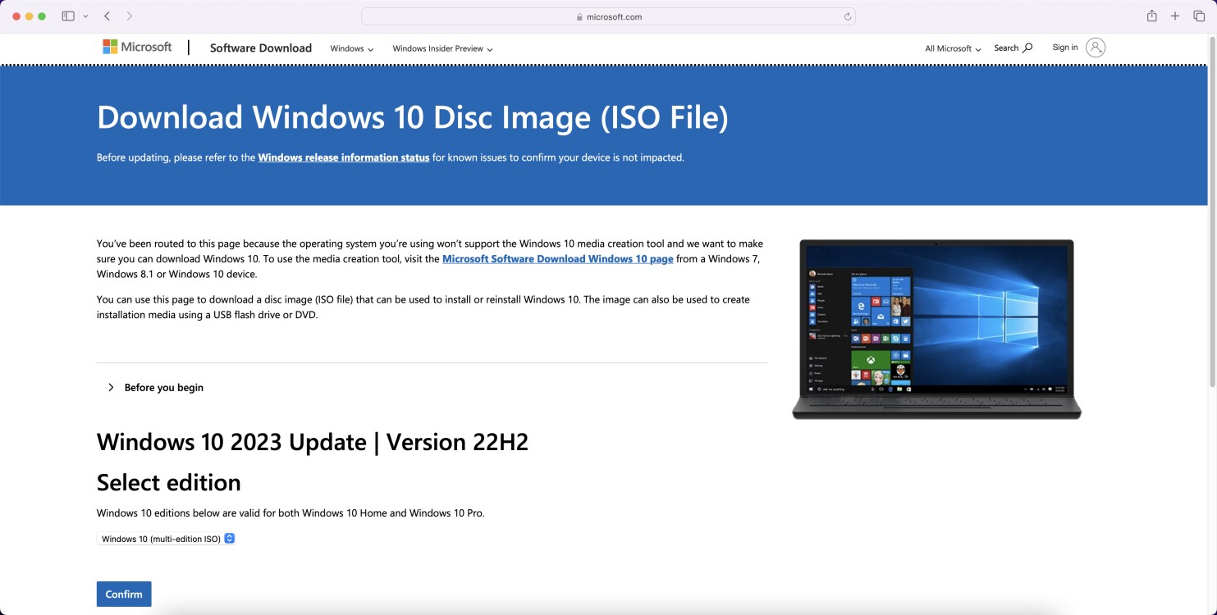Reload the page in address bar
1217x615 pixels.
click(847, 16)
